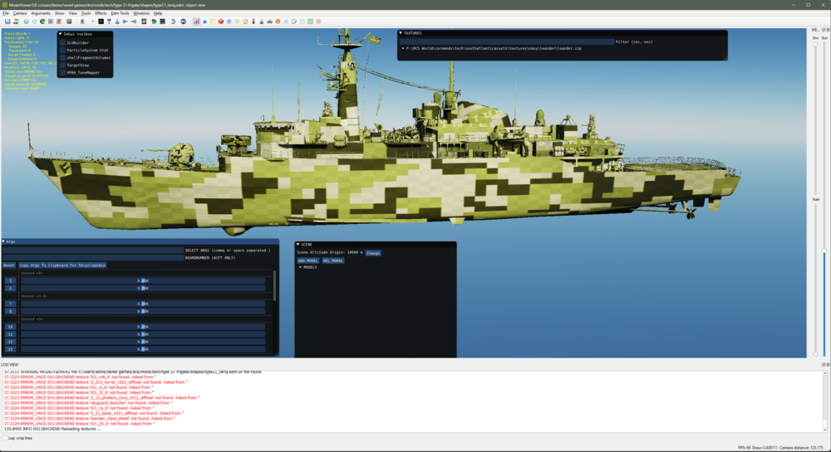Click the green circular refresh toolbar icon

(x=42, y=22)
